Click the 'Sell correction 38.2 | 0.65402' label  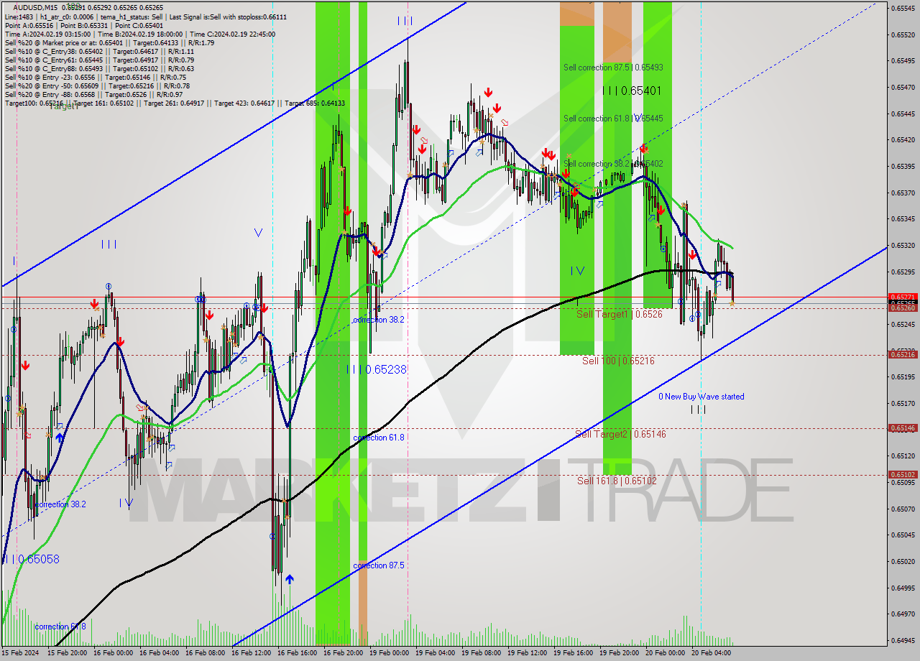click(x=613, y=164)
